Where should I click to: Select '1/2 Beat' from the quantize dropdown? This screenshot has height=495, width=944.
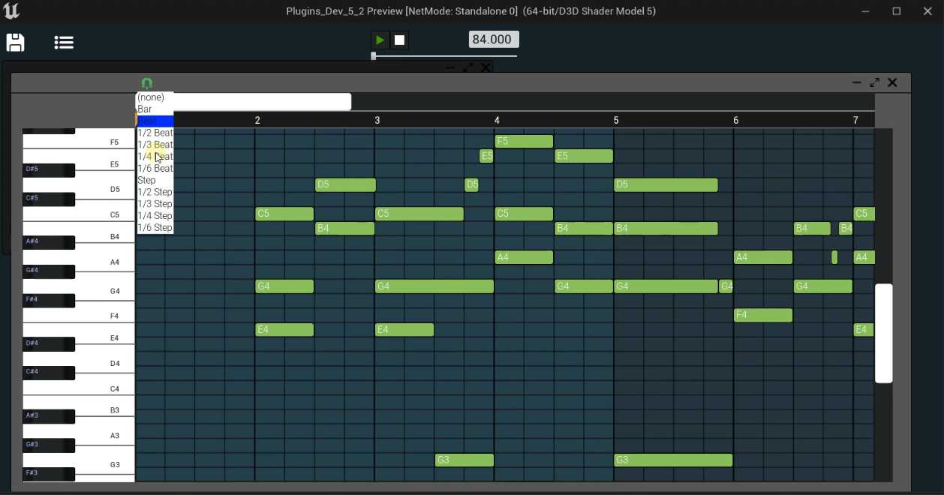(x=155, y=133)
